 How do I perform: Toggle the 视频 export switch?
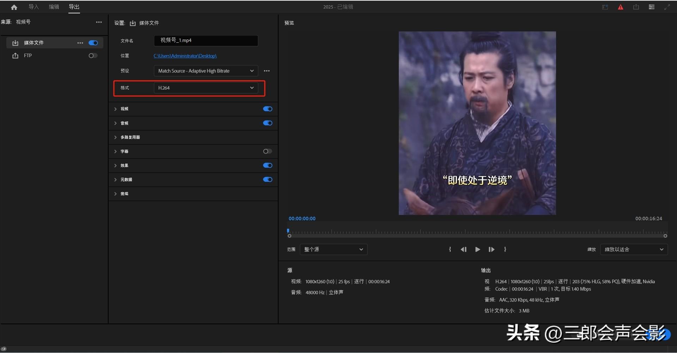coord(268,109)
